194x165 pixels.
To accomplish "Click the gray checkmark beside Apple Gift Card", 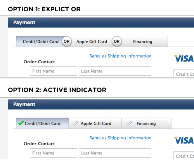I will coord(75,123).
